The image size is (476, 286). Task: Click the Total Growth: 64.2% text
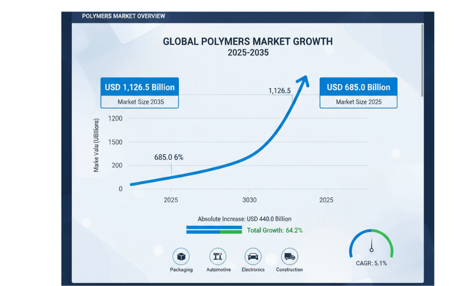coord(275,231)
